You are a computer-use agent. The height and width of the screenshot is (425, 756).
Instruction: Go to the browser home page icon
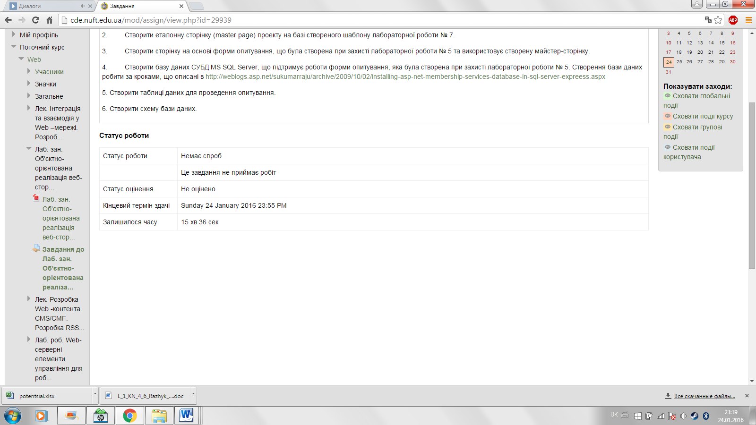click(x=49, y=20)
